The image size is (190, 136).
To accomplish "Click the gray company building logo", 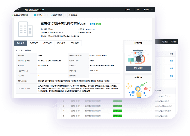I will pyautogui.click(x=25, y=29).
